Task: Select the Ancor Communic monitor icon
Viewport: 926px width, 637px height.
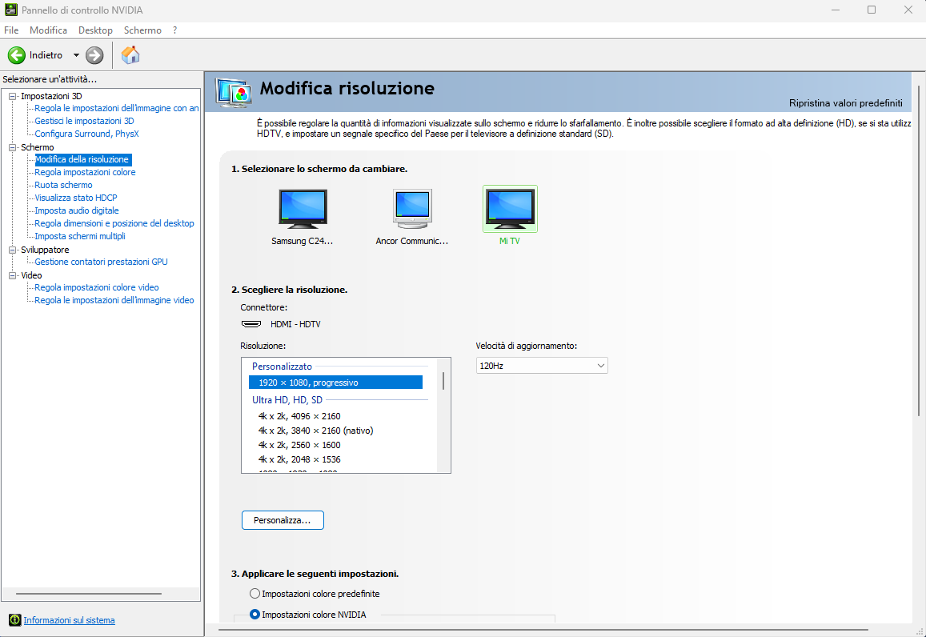Action: tap(412, 209)
